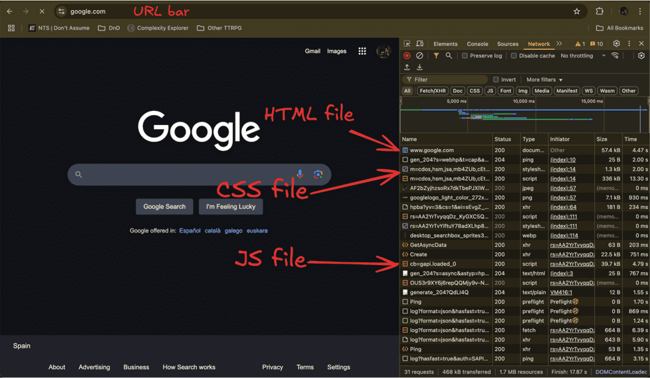Click in the network Filter text field
The image size is (650, 378).
point(445,80)
